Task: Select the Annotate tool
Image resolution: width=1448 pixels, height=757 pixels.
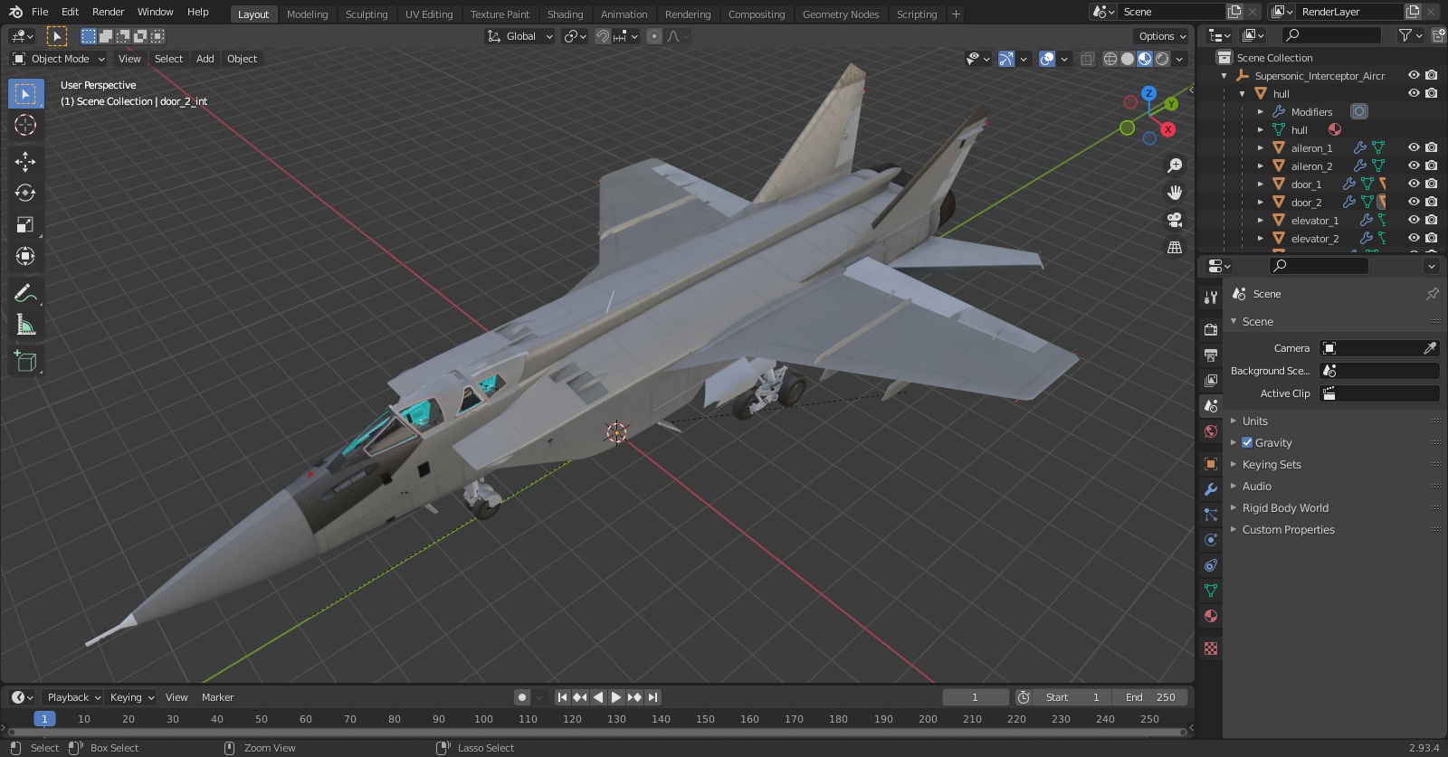Action: tap(25, 292)
